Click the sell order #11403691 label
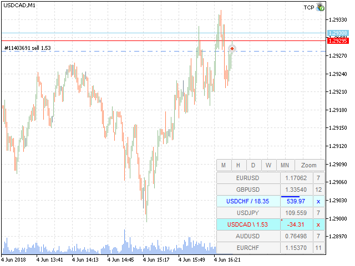 point(28,48)
